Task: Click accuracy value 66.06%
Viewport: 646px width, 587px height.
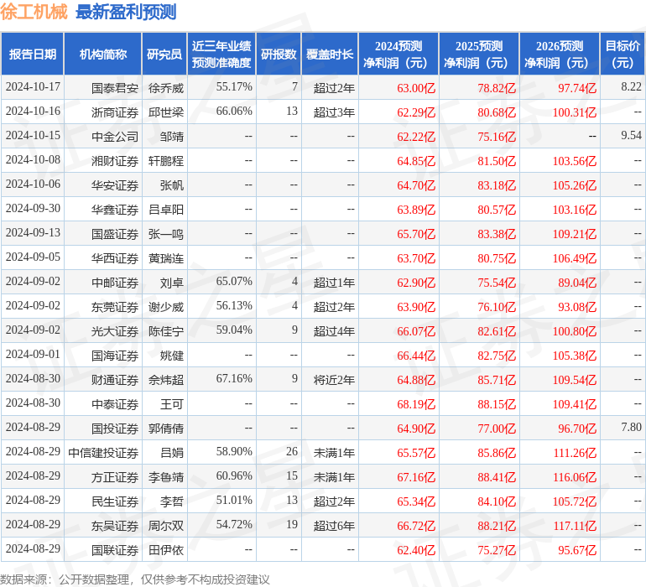Action: pos(234,111)
